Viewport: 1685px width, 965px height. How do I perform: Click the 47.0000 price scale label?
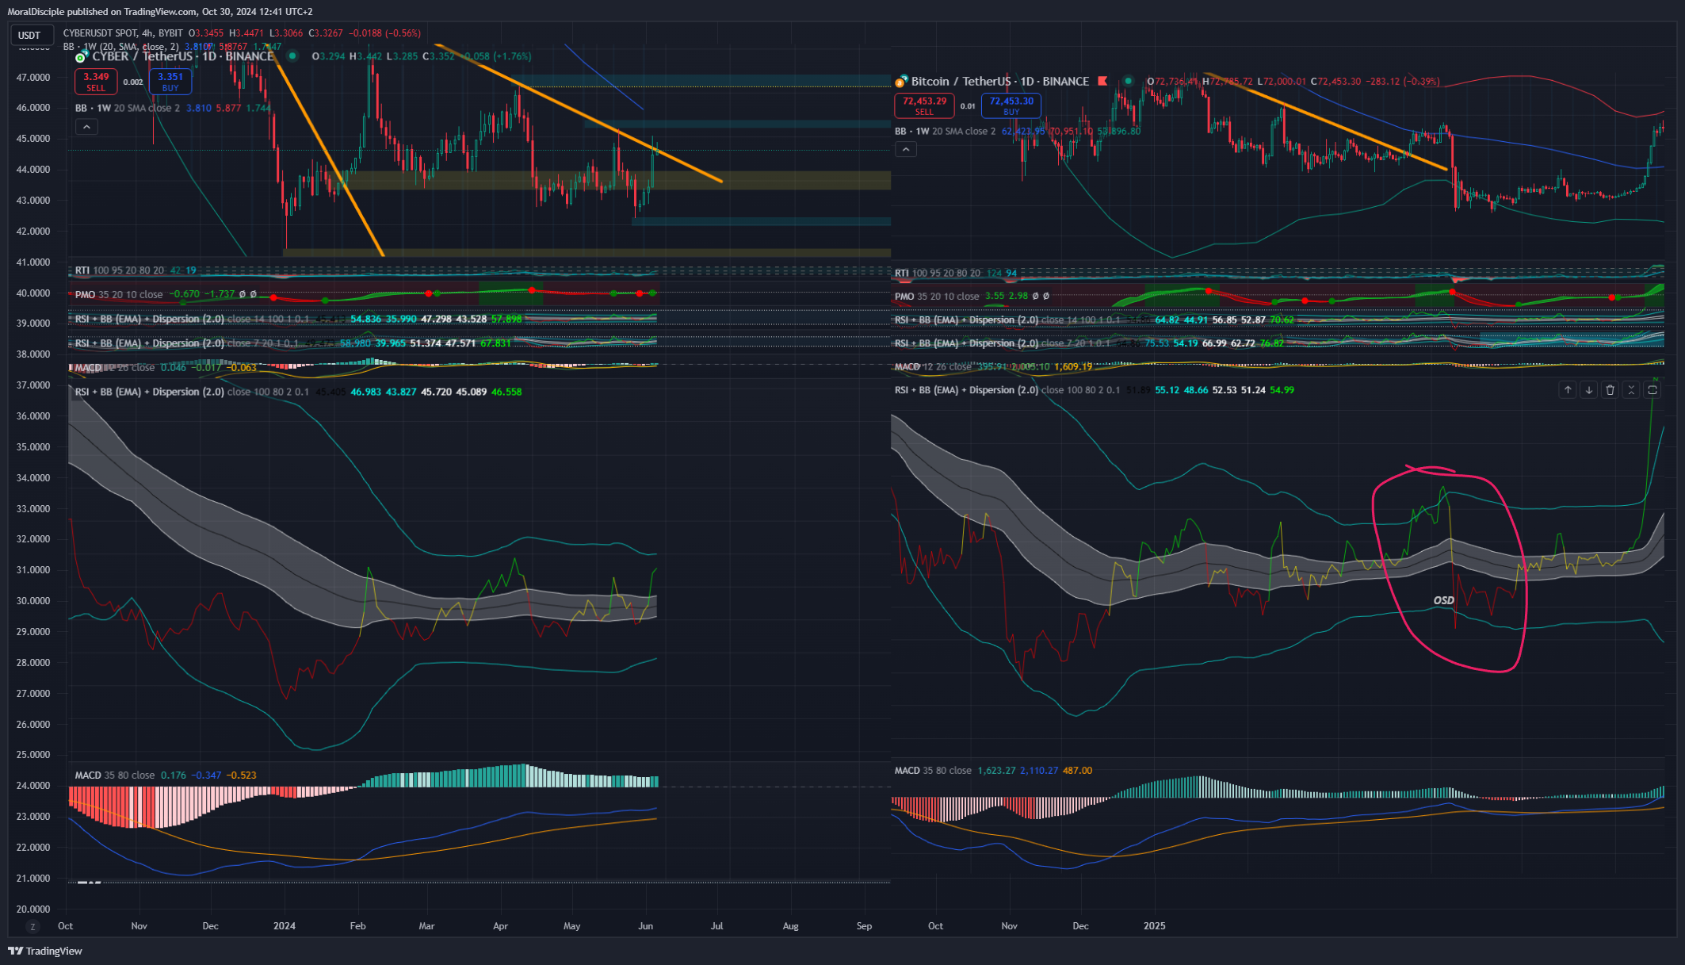click(x=33, y=78)
